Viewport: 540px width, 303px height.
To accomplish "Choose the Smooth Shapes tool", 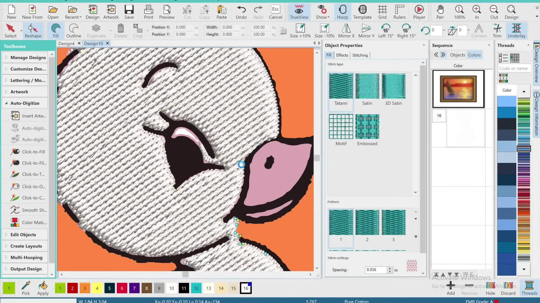I will pyautogui.click(x=28, y=210).
